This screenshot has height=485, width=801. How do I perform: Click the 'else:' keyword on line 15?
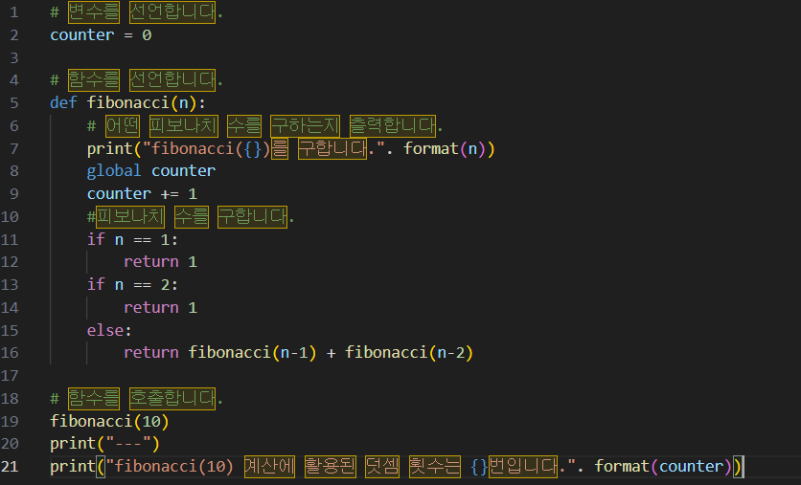[109, 330]
